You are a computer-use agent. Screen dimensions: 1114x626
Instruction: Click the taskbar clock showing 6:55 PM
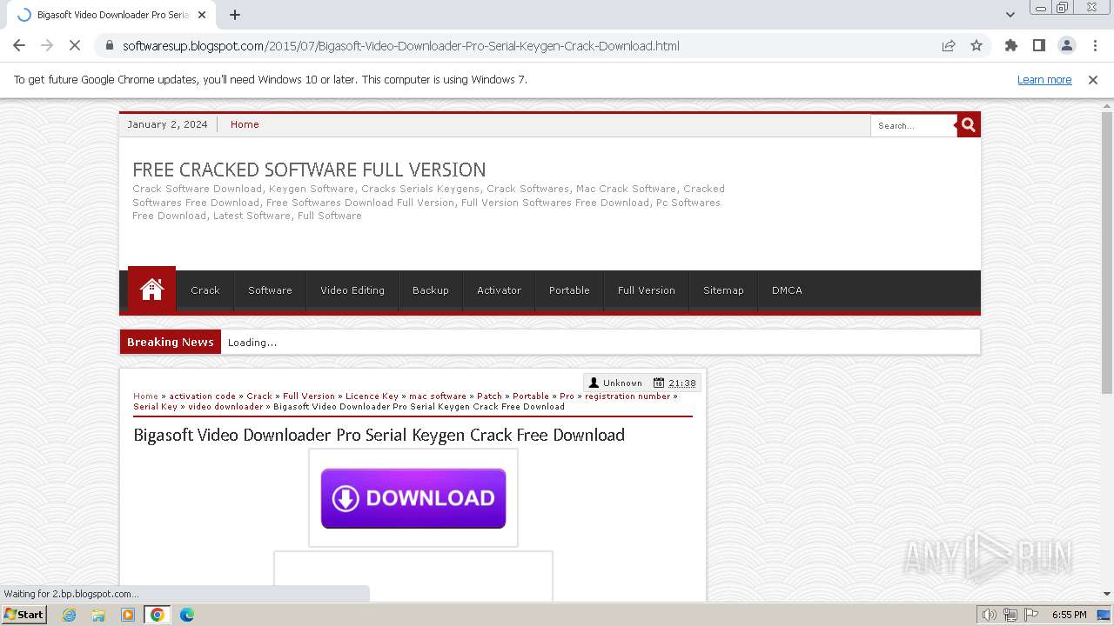point(1069,615)
